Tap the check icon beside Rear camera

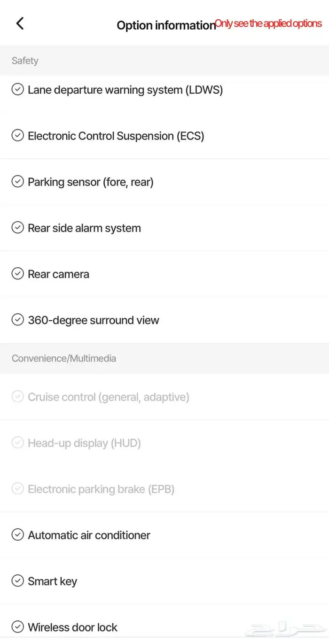[x=17, y=273]
